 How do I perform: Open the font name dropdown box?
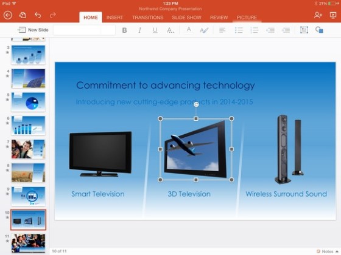point(77,30)
